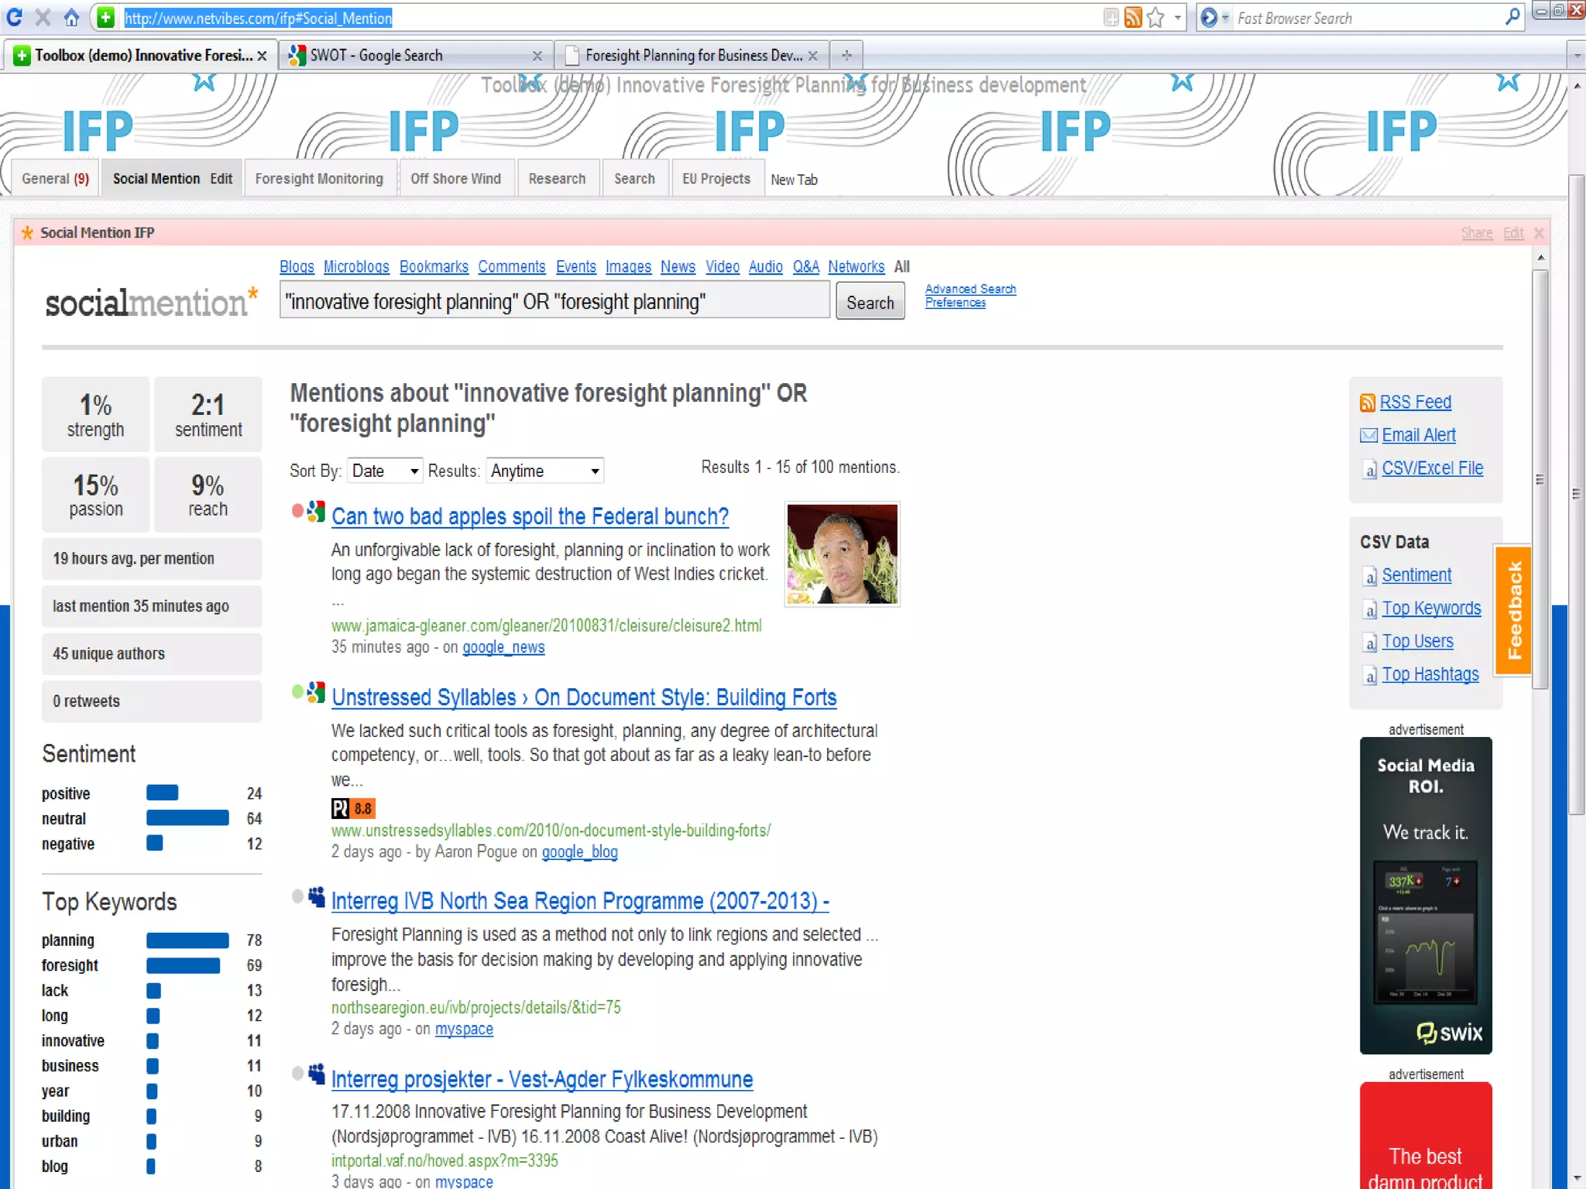Click the Search button
The image size is (1586, 1189).
(870, 303)
